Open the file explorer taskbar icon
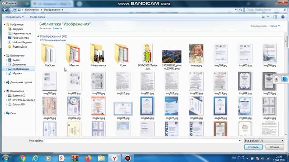This screenshot has width=289, height=162. [x=101, y=158]
